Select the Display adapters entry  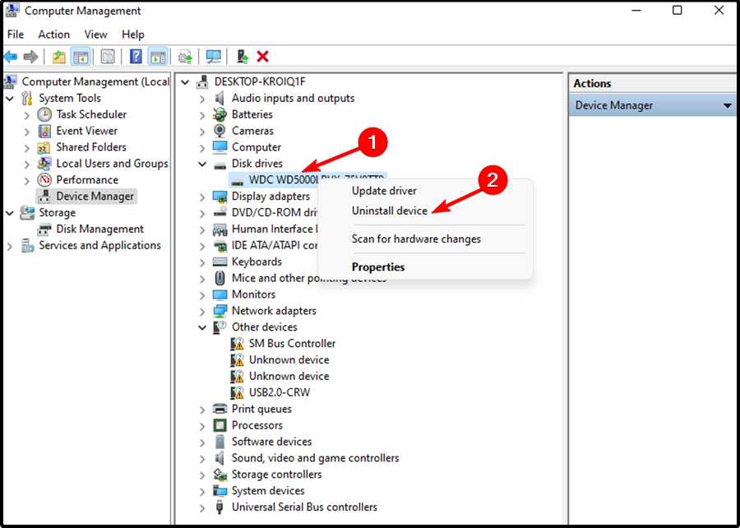(x=271, y=197)
